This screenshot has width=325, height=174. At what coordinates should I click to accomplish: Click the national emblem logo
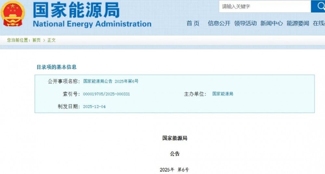click(13, 14)
